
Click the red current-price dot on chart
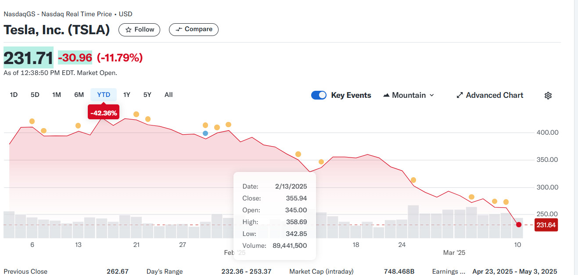coord(519,225)
